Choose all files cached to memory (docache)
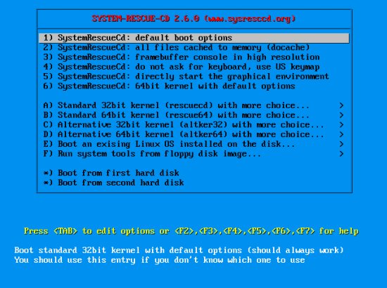 point(194,48)
